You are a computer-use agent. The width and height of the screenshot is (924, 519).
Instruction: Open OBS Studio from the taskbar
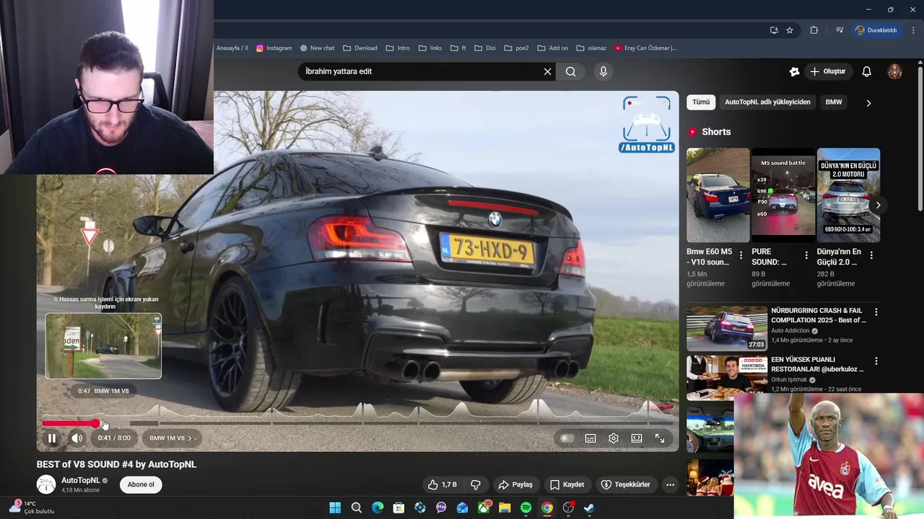pyautogui.click(x=568, y=507)
